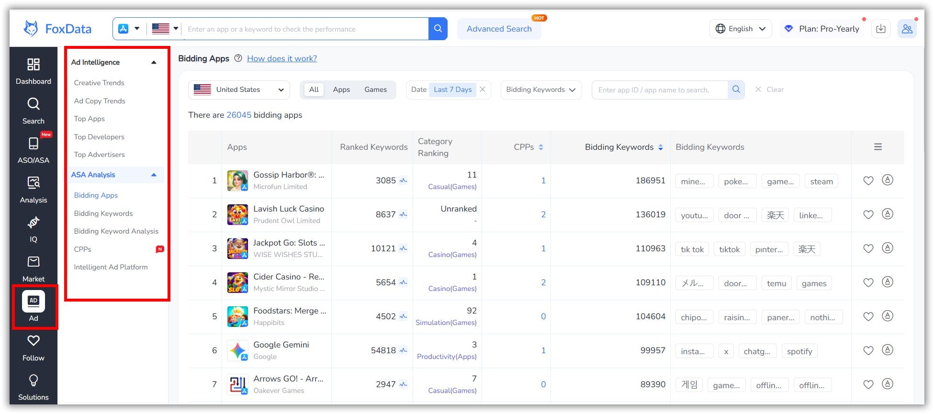Open Creative Trends in the side menu
The width and height of the screenshot is (934, 414).
point(99,83)
